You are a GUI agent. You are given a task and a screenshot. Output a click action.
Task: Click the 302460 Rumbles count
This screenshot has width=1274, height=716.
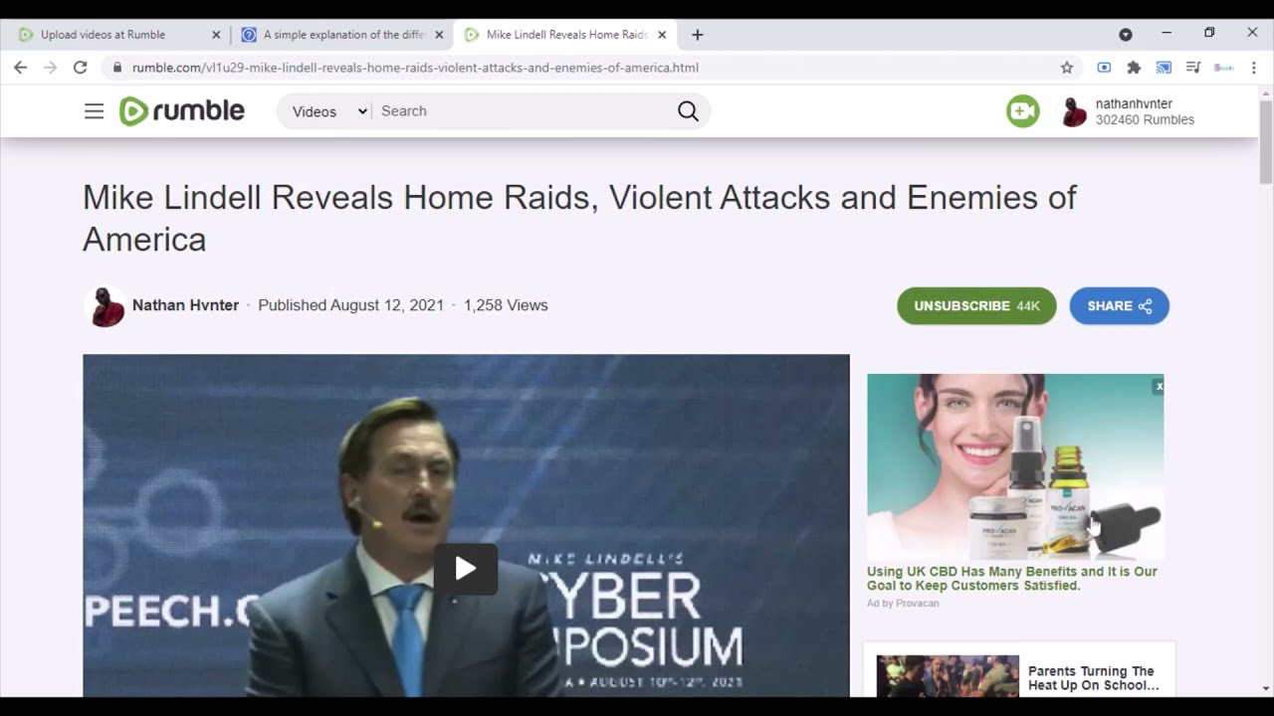pyautogui.click(x=1145, y=120)
